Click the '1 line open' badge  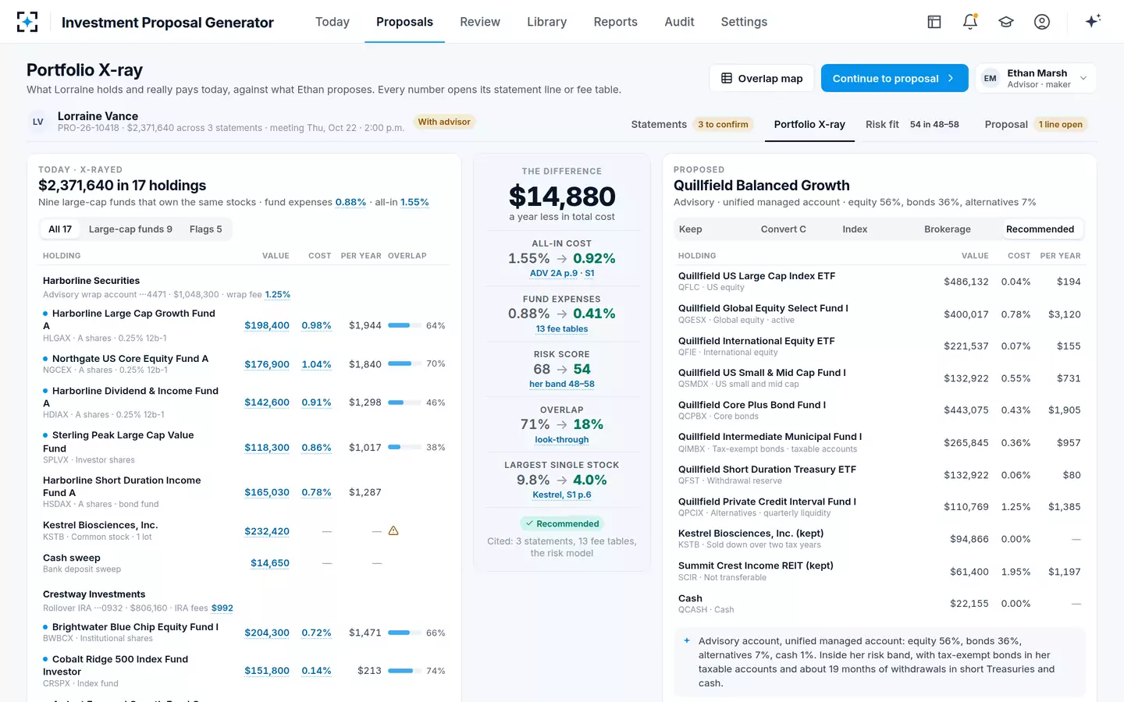(x=1061, y=124)
